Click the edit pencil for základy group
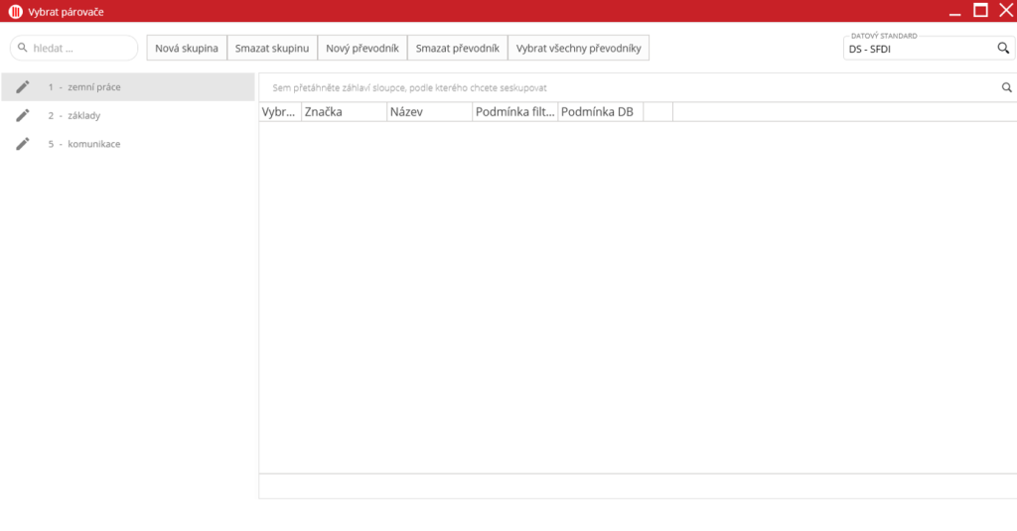1017x531 pixels. click(23, 116)
